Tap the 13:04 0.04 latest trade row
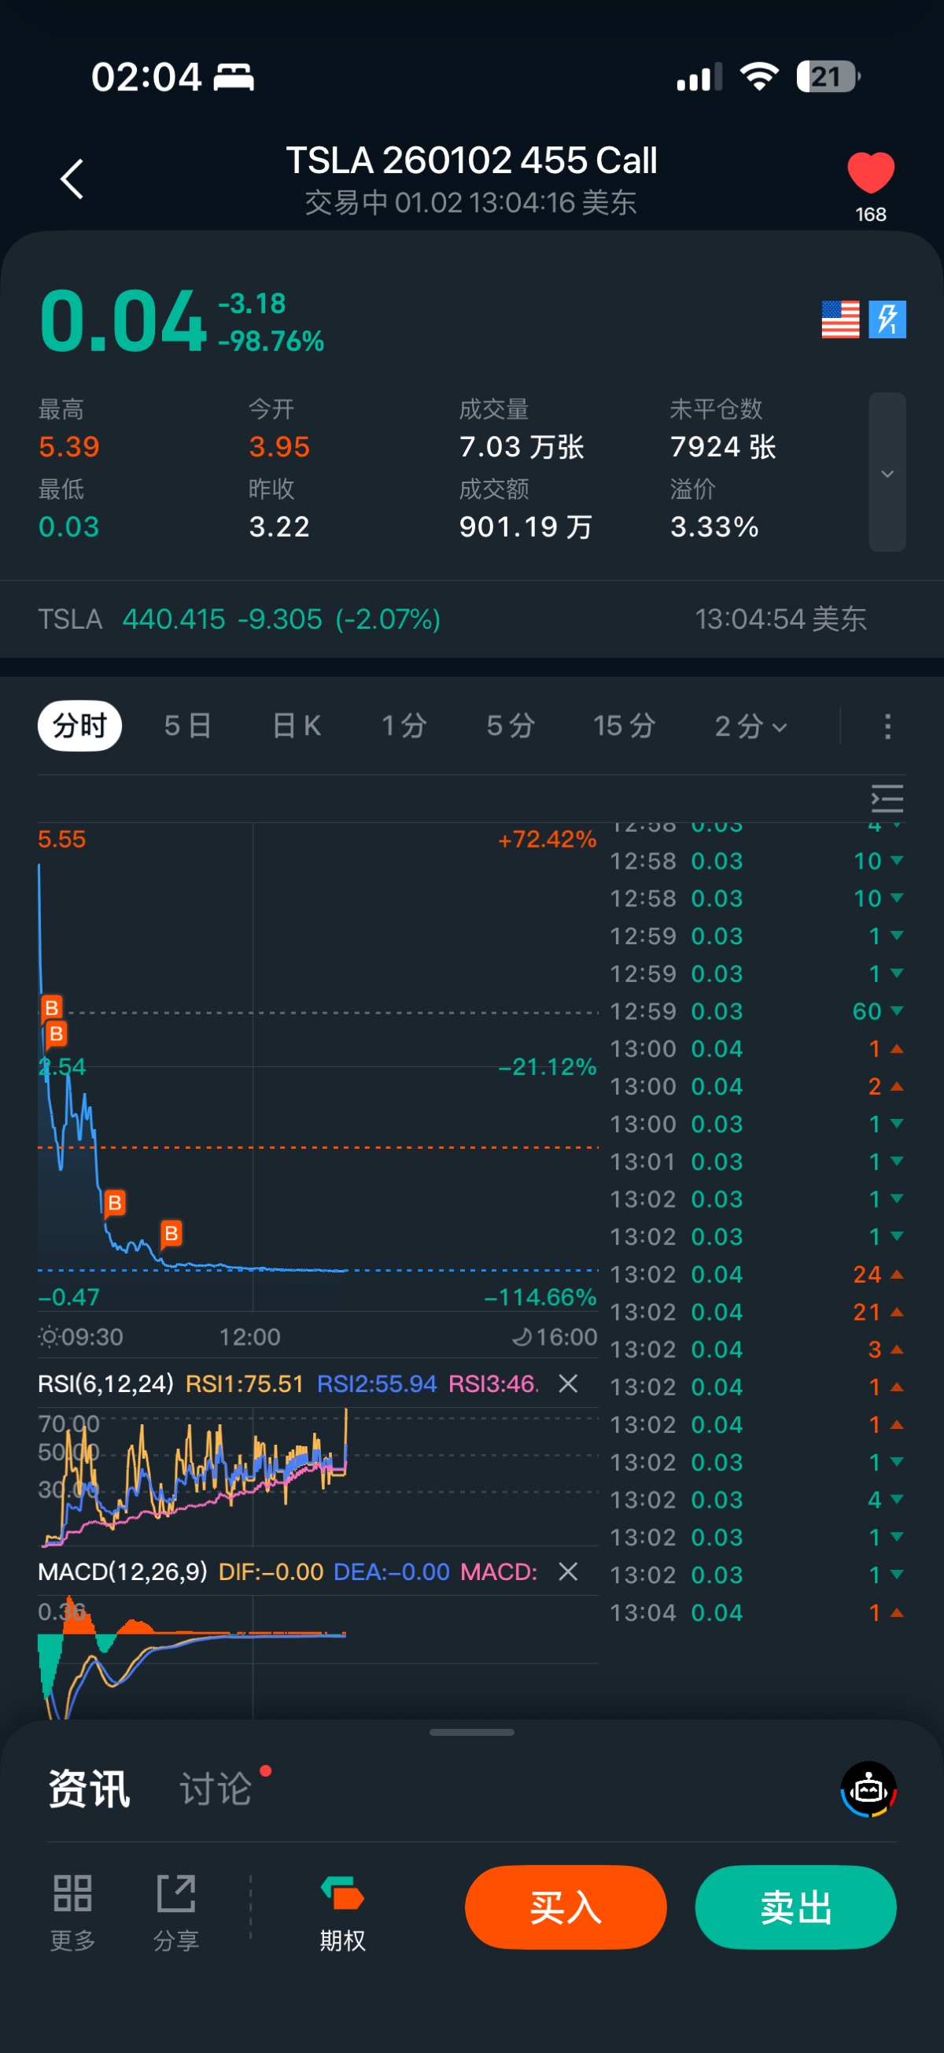Image resolution: width=944 pixels, height=2053 pixels. pyautogui.click(x=757, y=1612)
